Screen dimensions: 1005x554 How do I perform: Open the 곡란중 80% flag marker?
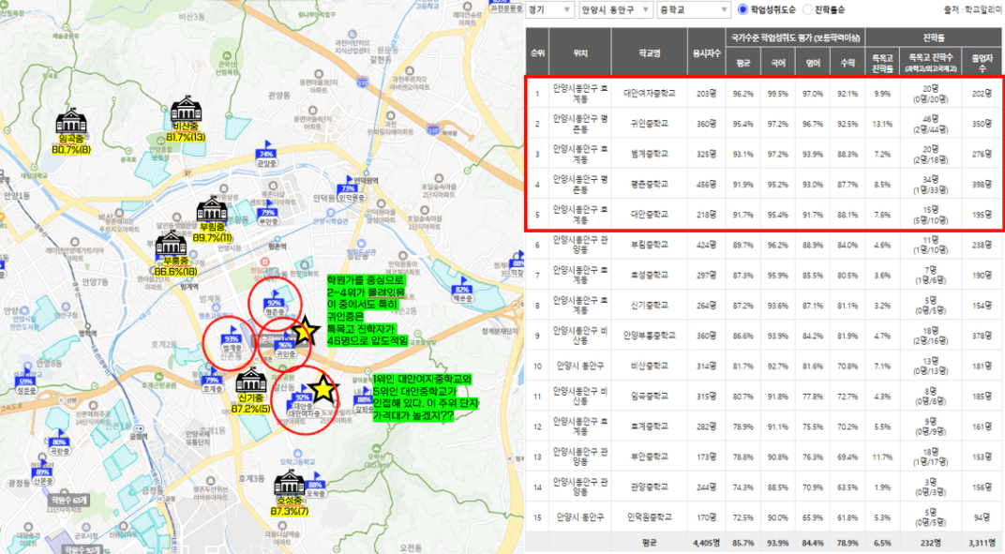coord(59,442)
